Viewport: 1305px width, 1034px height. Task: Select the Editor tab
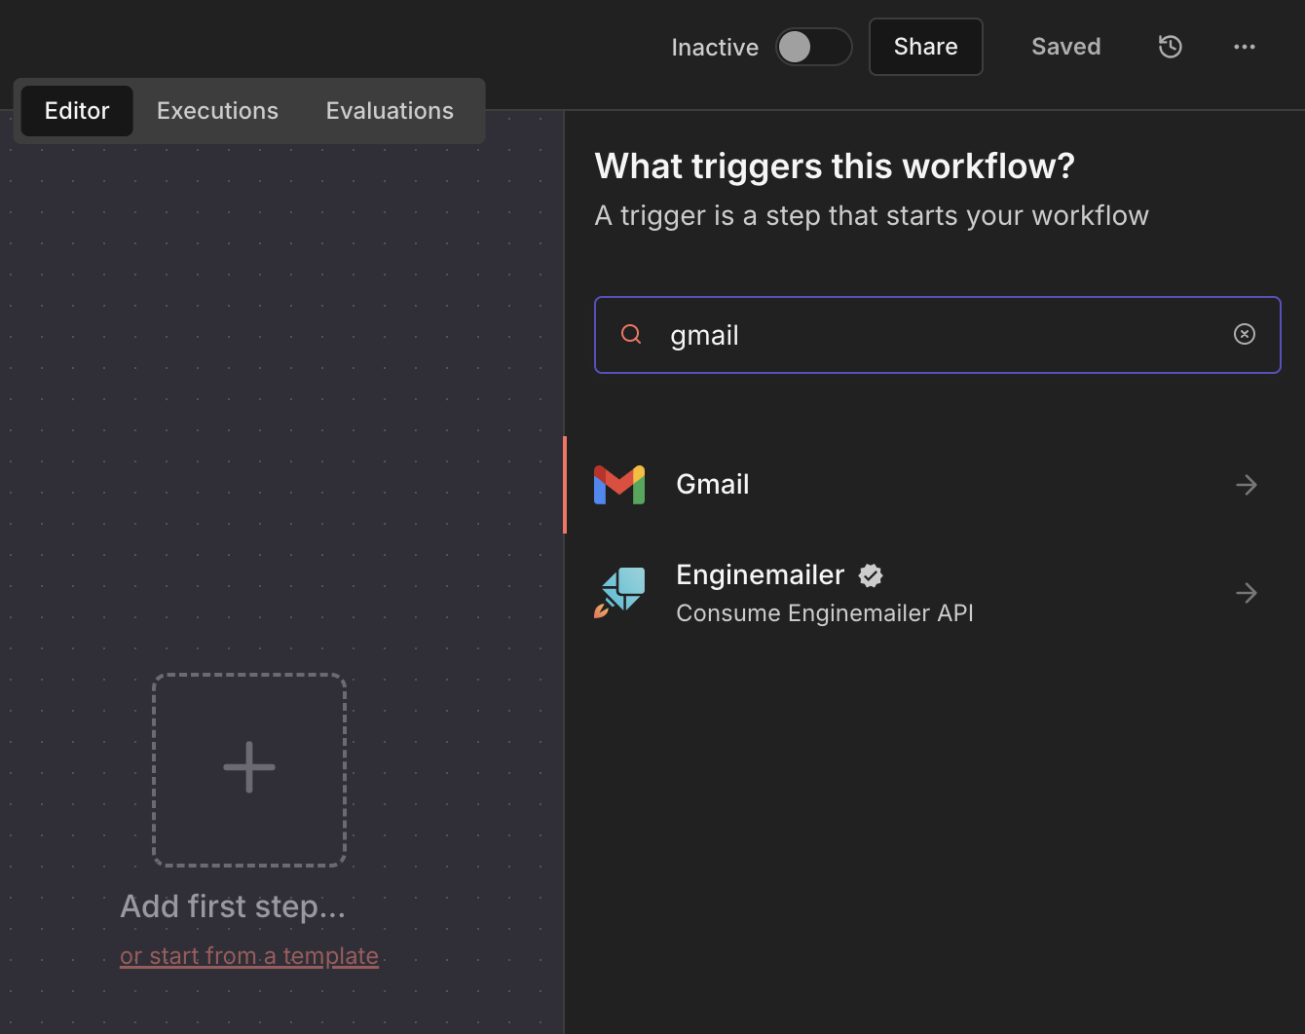77,111
